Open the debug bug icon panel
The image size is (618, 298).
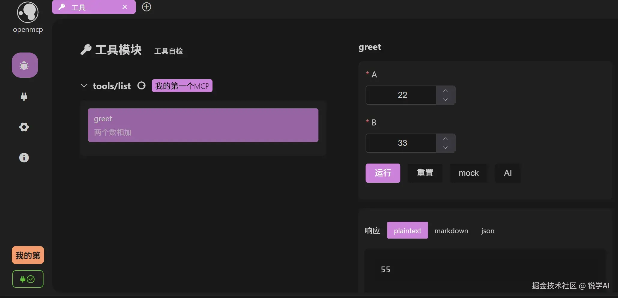click(x=25, y=65)
